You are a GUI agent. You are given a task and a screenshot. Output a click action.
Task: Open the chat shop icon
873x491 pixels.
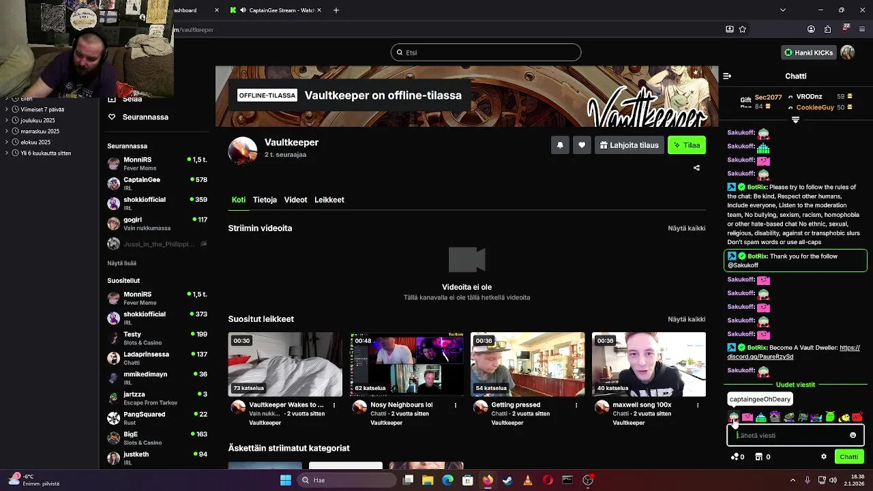pyautogui.click(x=763, y=457)
